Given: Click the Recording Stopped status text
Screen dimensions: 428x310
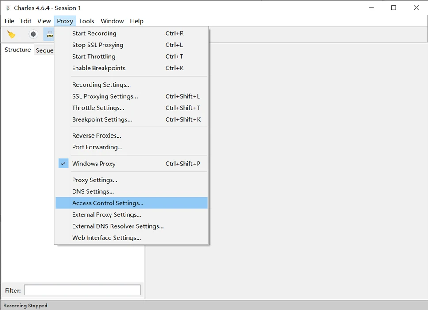Looking at the screenshot, I should [x=25, y=306].
